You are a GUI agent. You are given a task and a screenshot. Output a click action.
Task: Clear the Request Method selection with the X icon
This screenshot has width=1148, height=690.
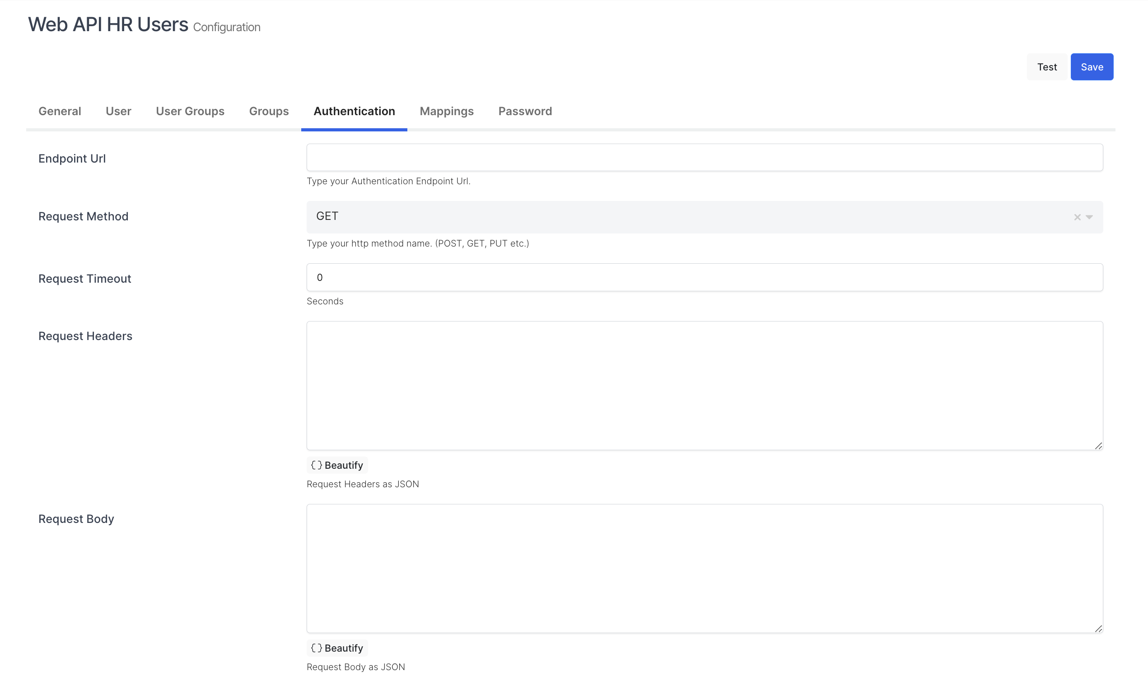1077,217
